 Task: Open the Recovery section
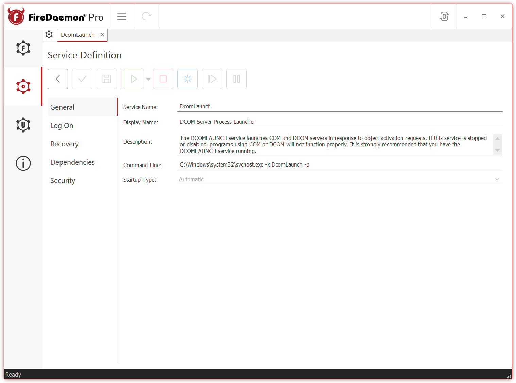(83, 144)
